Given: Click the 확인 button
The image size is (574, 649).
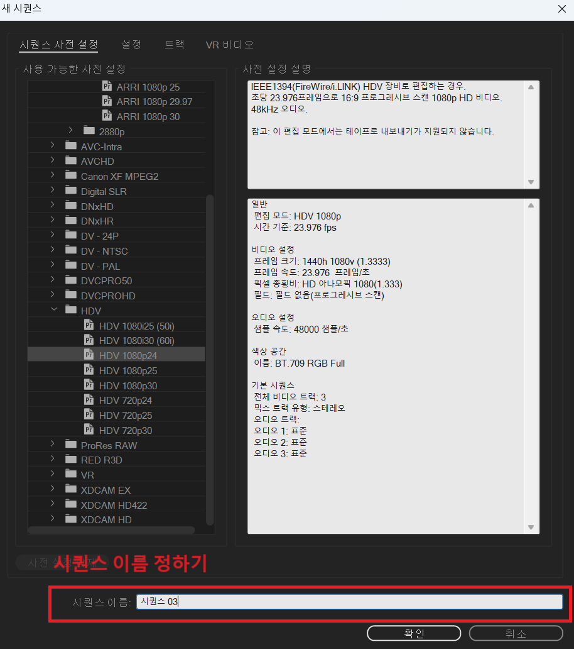Looking at the screenshot, I should (x=414, y=633).
